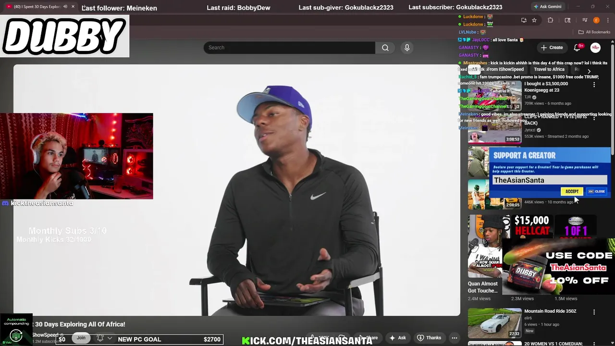The height and width of the screenshot is (346, 615).
Task: Click the install app icon in address bar
Action: (524, 20)
